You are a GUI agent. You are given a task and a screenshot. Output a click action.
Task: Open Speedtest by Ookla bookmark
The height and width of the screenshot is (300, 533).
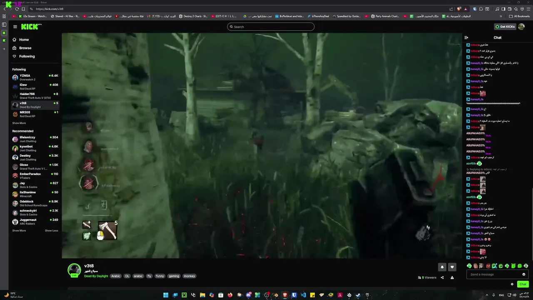tap(346, 16)
